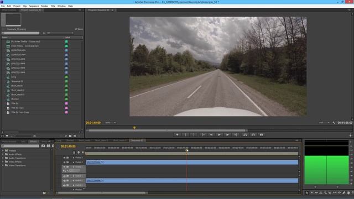Click the New Custom Bin icon in Effects panel
This screenshot has width=354, height=199.
pos(44,193)
